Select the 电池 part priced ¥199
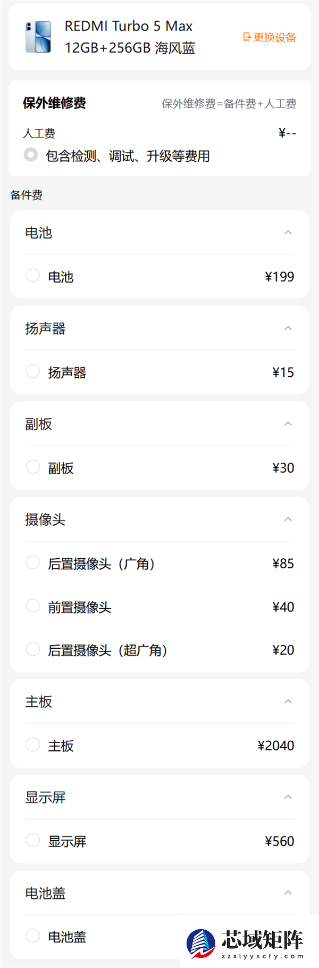 32,275
